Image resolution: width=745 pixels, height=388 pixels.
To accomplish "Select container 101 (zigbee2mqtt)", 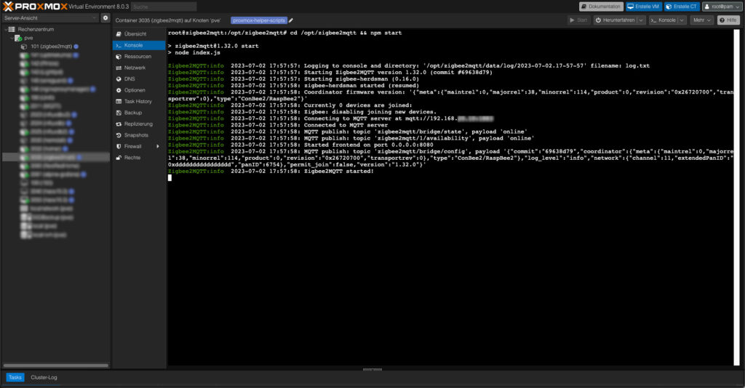I will (52, 47).
